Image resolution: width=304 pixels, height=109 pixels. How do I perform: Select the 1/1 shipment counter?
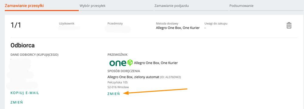[16, 25]
